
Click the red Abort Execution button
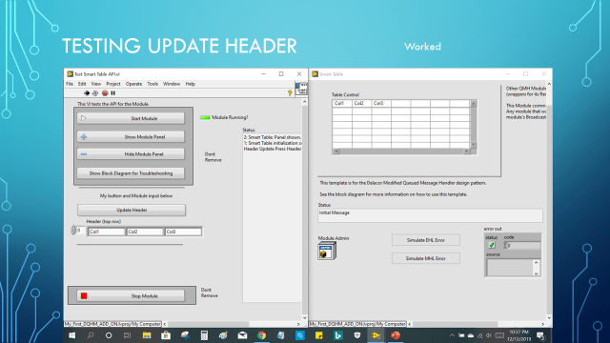click(105, 93)
